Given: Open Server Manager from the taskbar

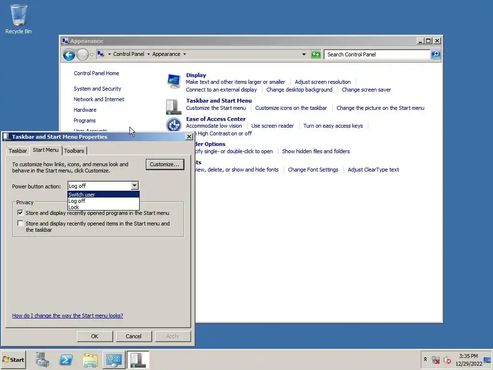Looking at the screenshot, I should [42, 359].
